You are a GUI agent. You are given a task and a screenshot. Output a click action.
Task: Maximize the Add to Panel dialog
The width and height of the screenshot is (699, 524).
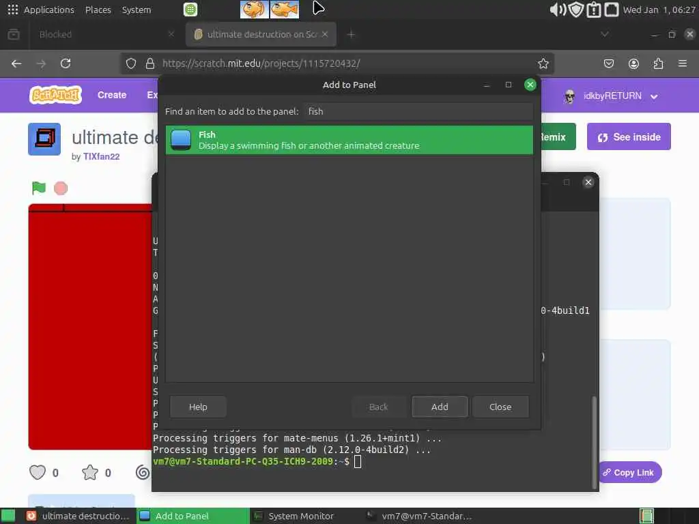[x=508, y=85]
